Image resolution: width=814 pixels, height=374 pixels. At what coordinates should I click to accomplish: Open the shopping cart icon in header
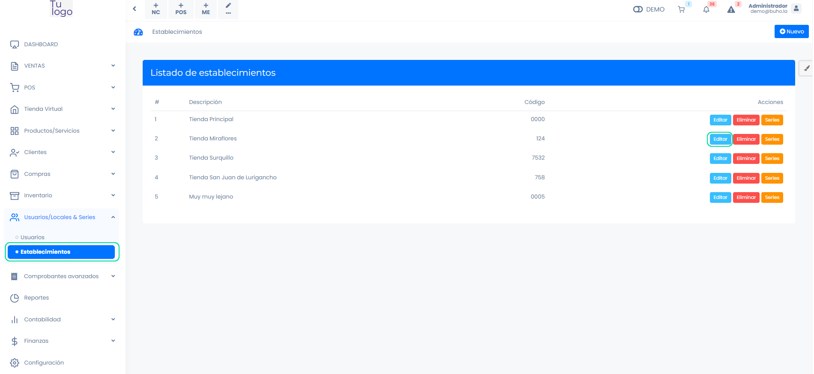click(x=681, y=9)
